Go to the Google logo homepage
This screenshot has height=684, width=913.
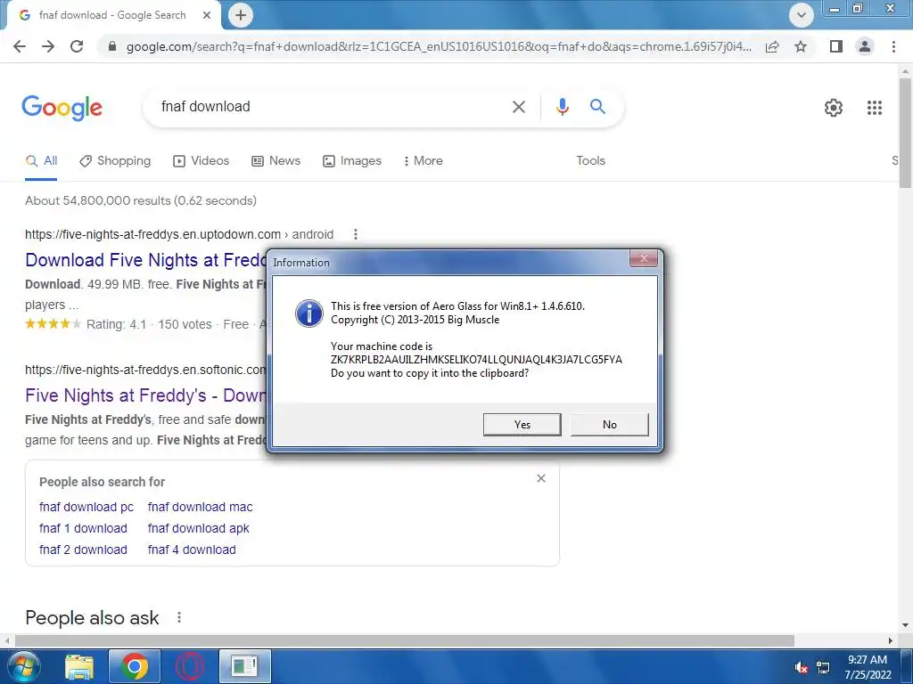pos(62,108)
